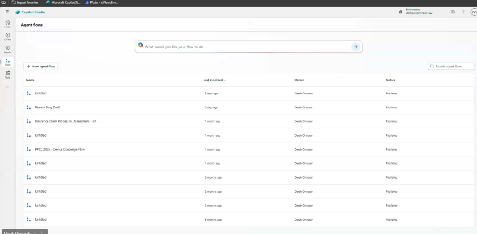Open Agents from the left sidebar
Screen dimensions: 477x234
coord(7,49)
